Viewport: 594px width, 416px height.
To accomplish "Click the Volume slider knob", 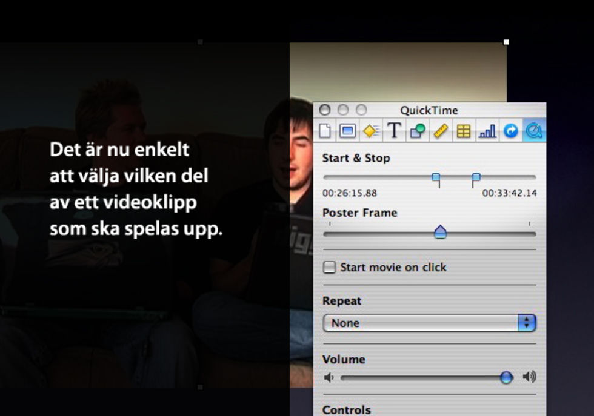I will point(506,378).
